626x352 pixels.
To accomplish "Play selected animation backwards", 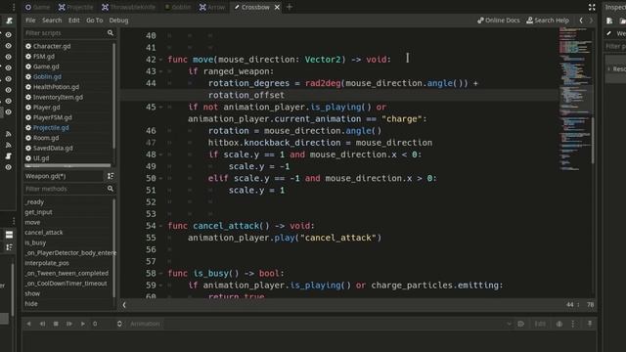I will [x=28, y=324].
